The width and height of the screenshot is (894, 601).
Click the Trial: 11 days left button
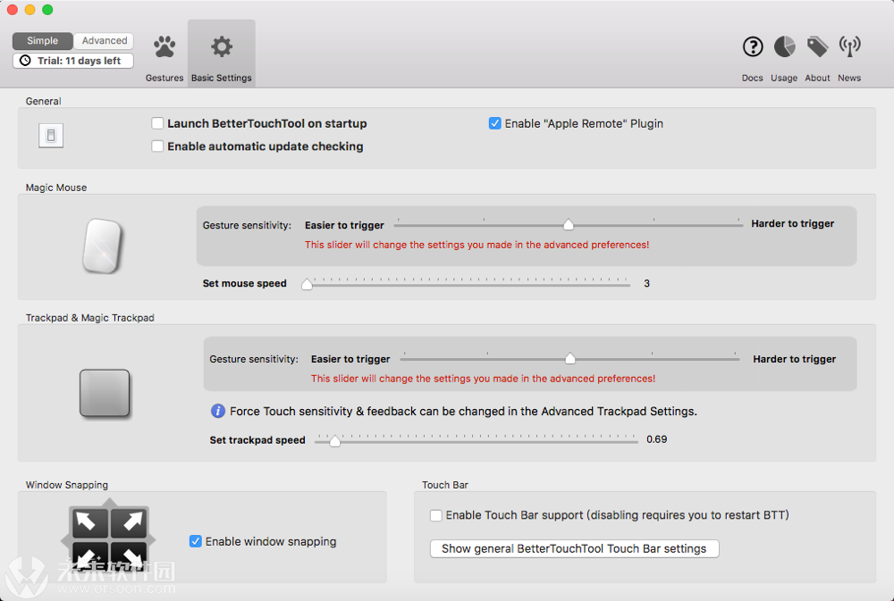point(73,61)
